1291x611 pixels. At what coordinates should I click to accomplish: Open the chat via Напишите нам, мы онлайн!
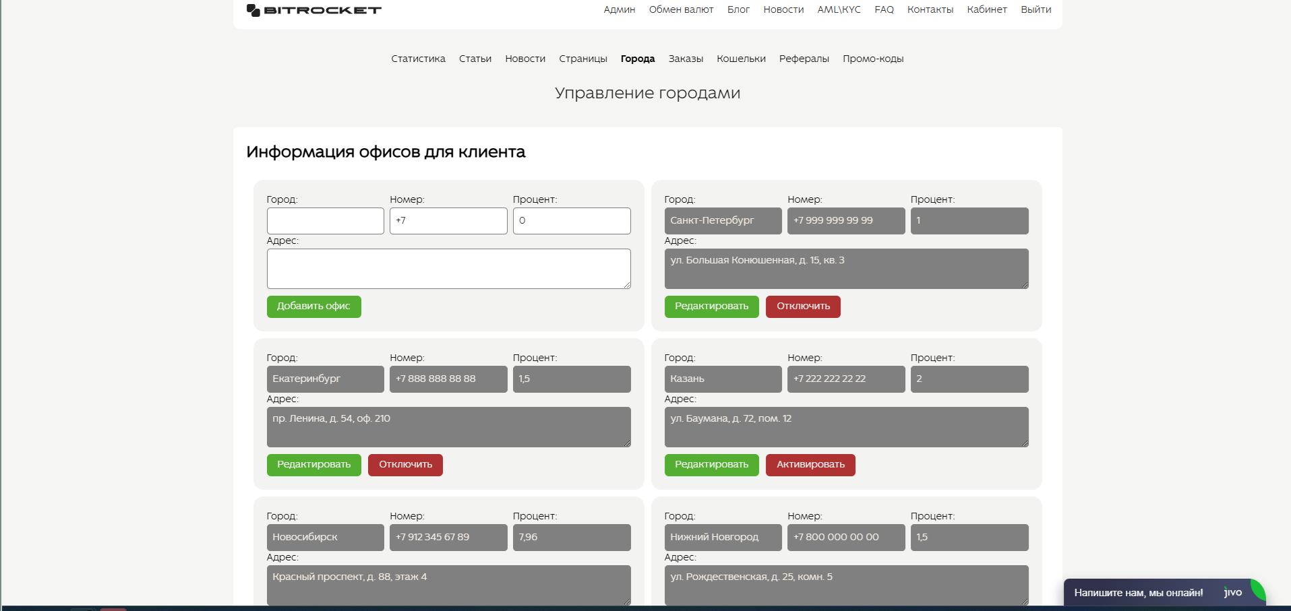1139,593
